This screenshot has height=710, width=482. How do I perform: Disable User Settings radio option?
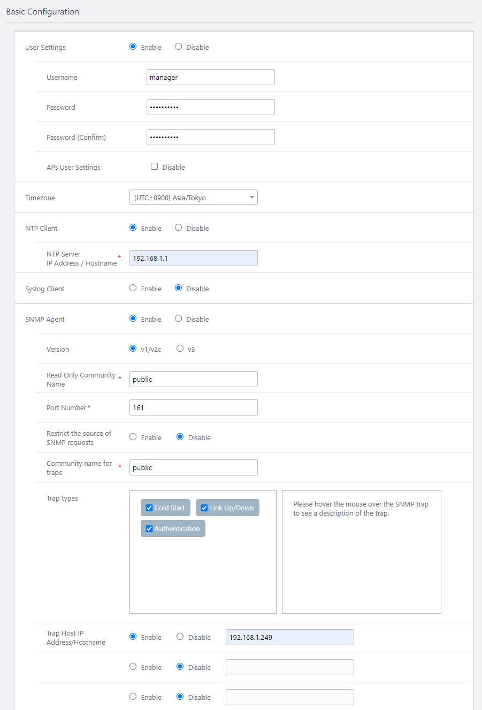(179, 47)
